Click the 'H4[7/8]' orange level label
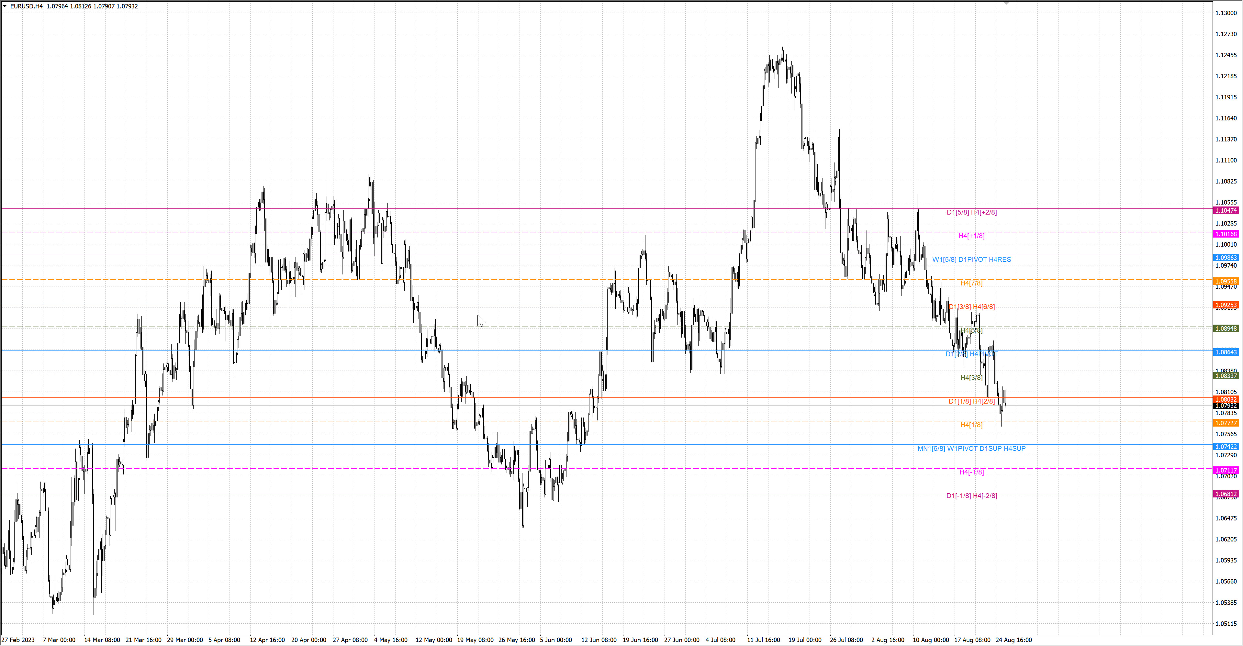 pyautogui.click(x=971, y=283)
